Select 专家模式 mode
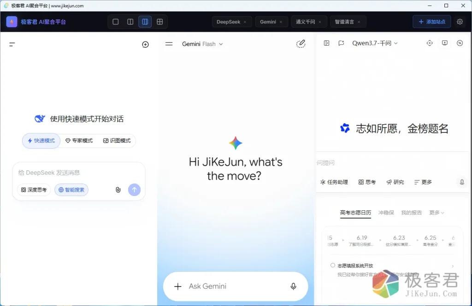The width and height of the screenshot is (472, 306). [79, 141]
